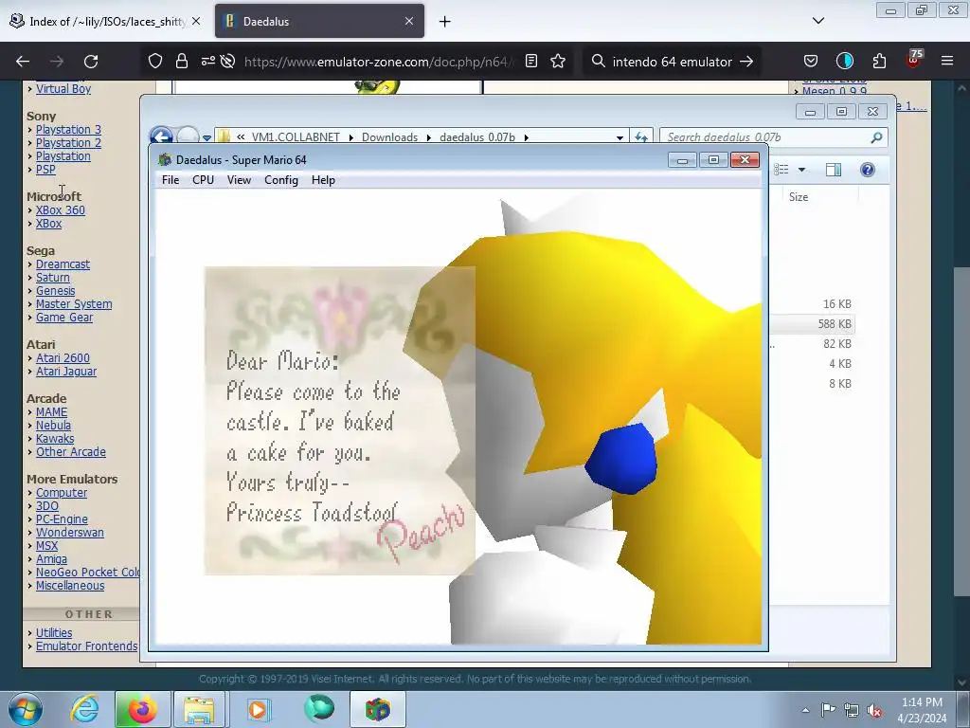Switch to the Index of ~lily browser tab
Screen dimensions: 970x728
click(x=105, y=21)
